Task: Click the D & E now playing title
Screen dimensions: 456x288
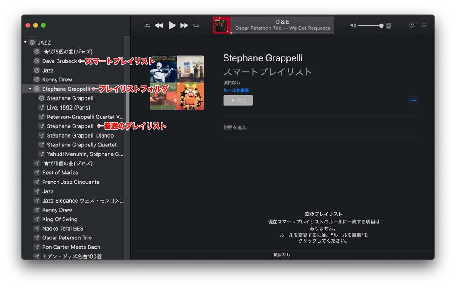Action: (x=282, y=22)
